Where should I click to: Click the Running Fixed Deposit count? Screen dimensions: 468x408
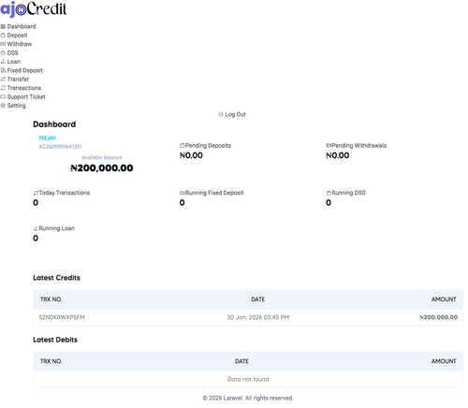pyautogui.click(x=182, y=202)
